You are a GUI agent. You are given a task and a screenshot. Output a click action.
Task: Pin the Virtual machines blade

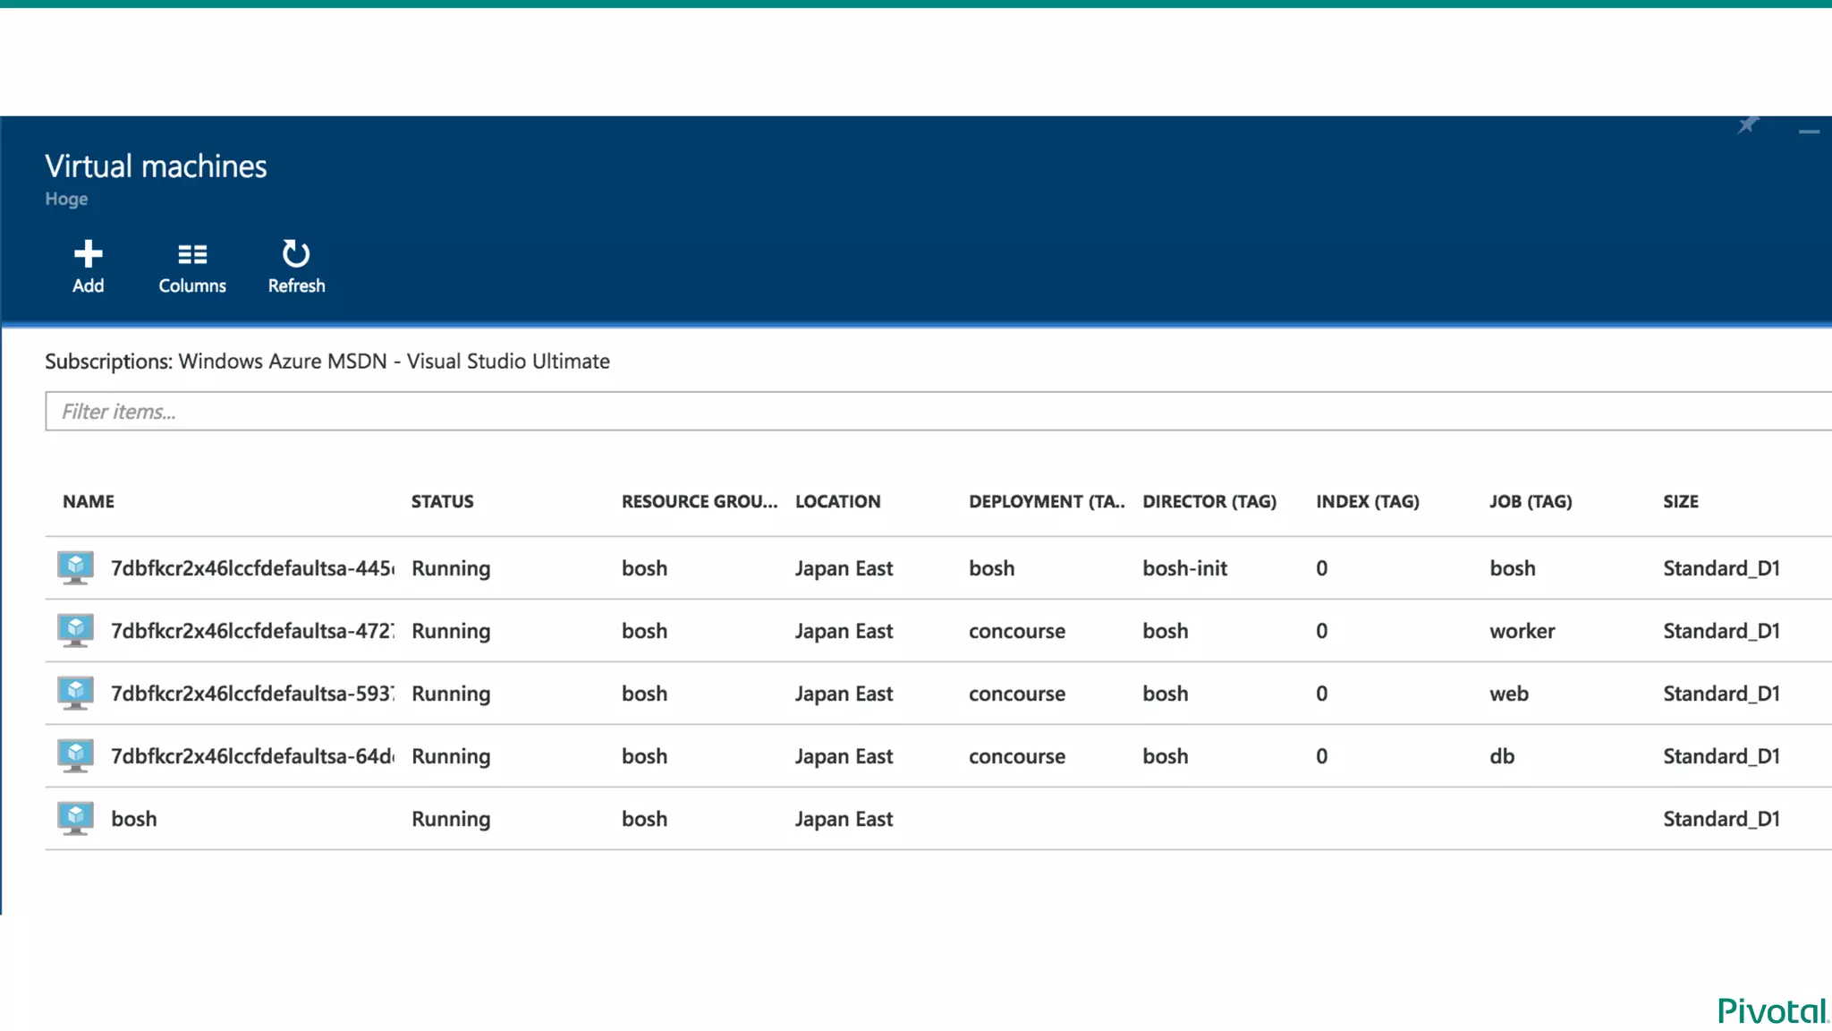pos(1748,125)
